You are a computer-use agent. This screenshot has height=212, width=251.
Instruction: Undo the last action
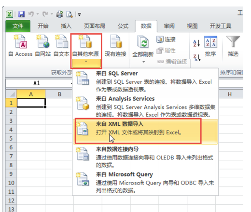[31, 14]
